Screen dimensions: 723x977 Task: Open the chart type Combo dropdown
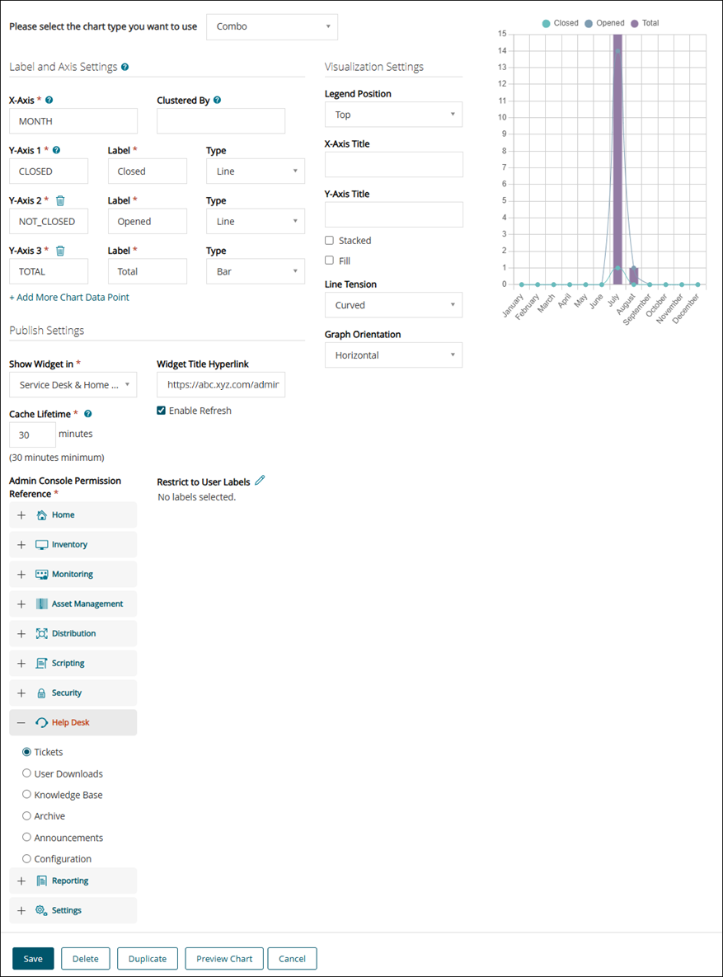[272, 26]
